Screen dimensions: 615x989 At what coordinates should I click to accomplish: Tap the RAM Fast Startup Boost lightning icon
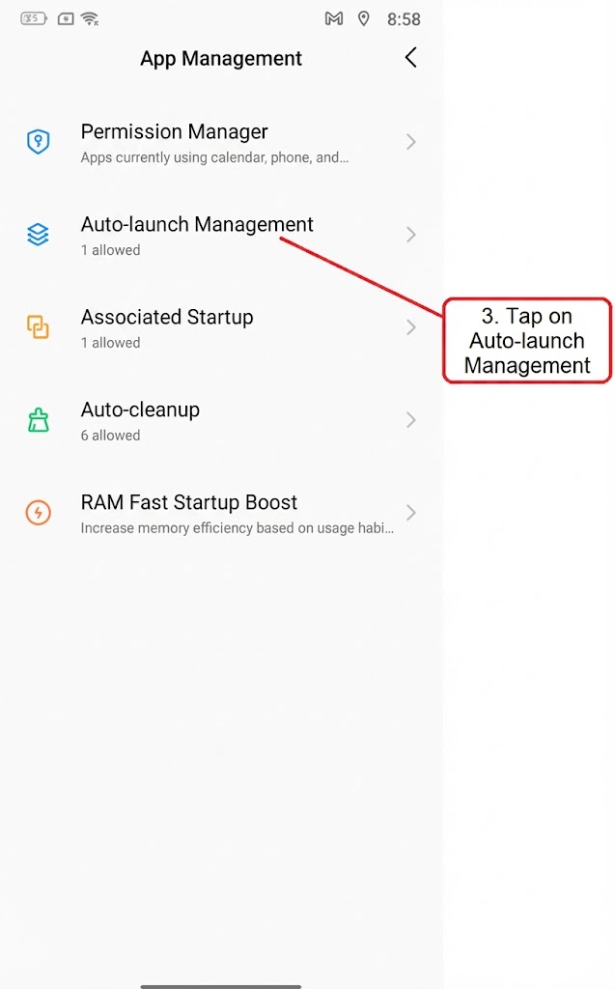point(38,513)
